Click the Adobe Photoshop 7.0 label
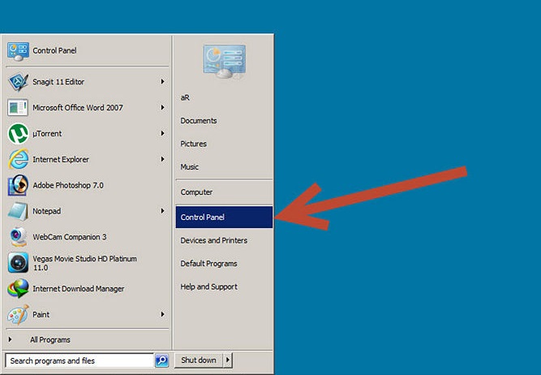541x375 pixels. pos(68,185)
